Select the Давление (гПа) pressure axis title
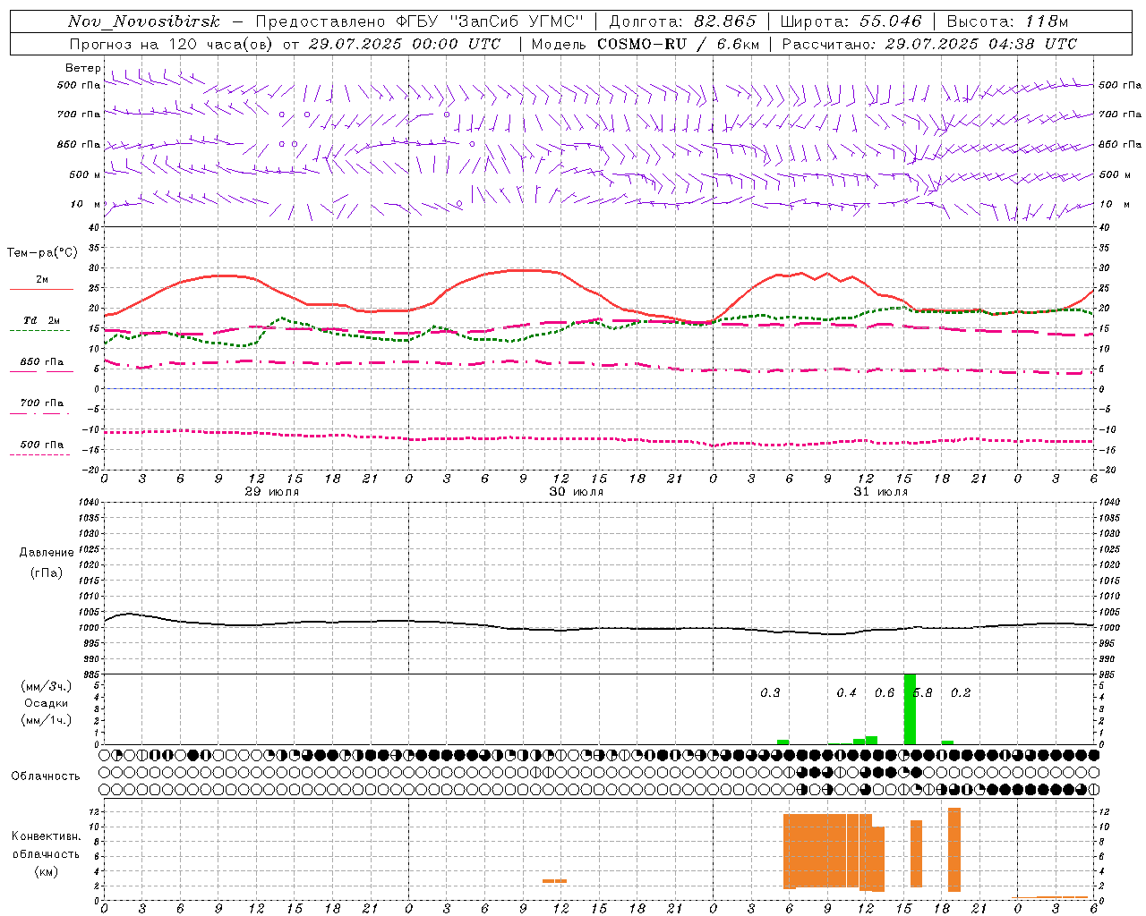 pyautogui.click(x=47, y=563)
